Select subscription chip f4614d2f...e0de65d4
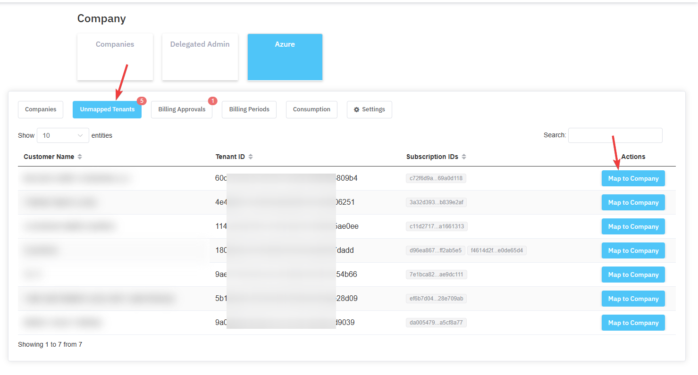 [497, 250]
